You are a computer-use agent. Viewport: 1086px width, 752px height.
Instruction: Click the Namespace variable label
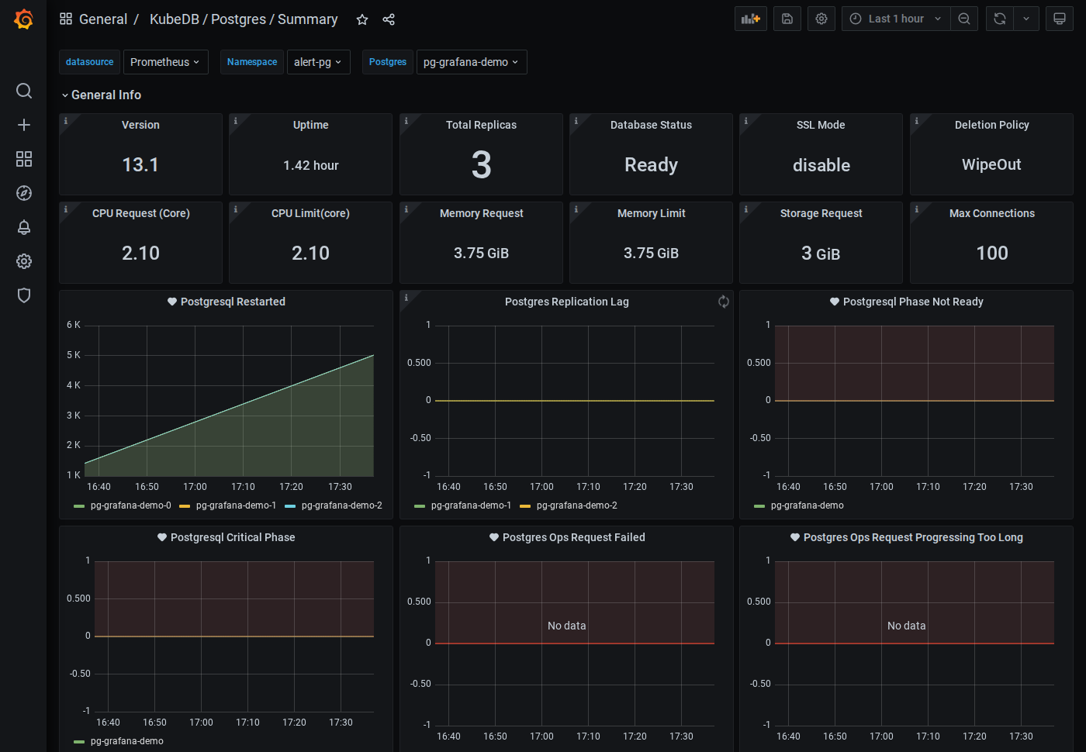252,62
